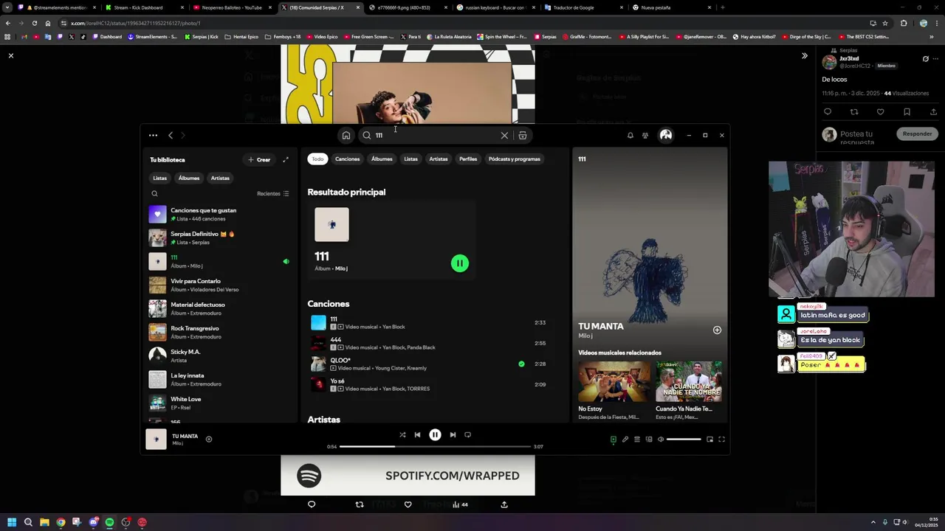Select the Álbumes search filter

click(382, 159)
